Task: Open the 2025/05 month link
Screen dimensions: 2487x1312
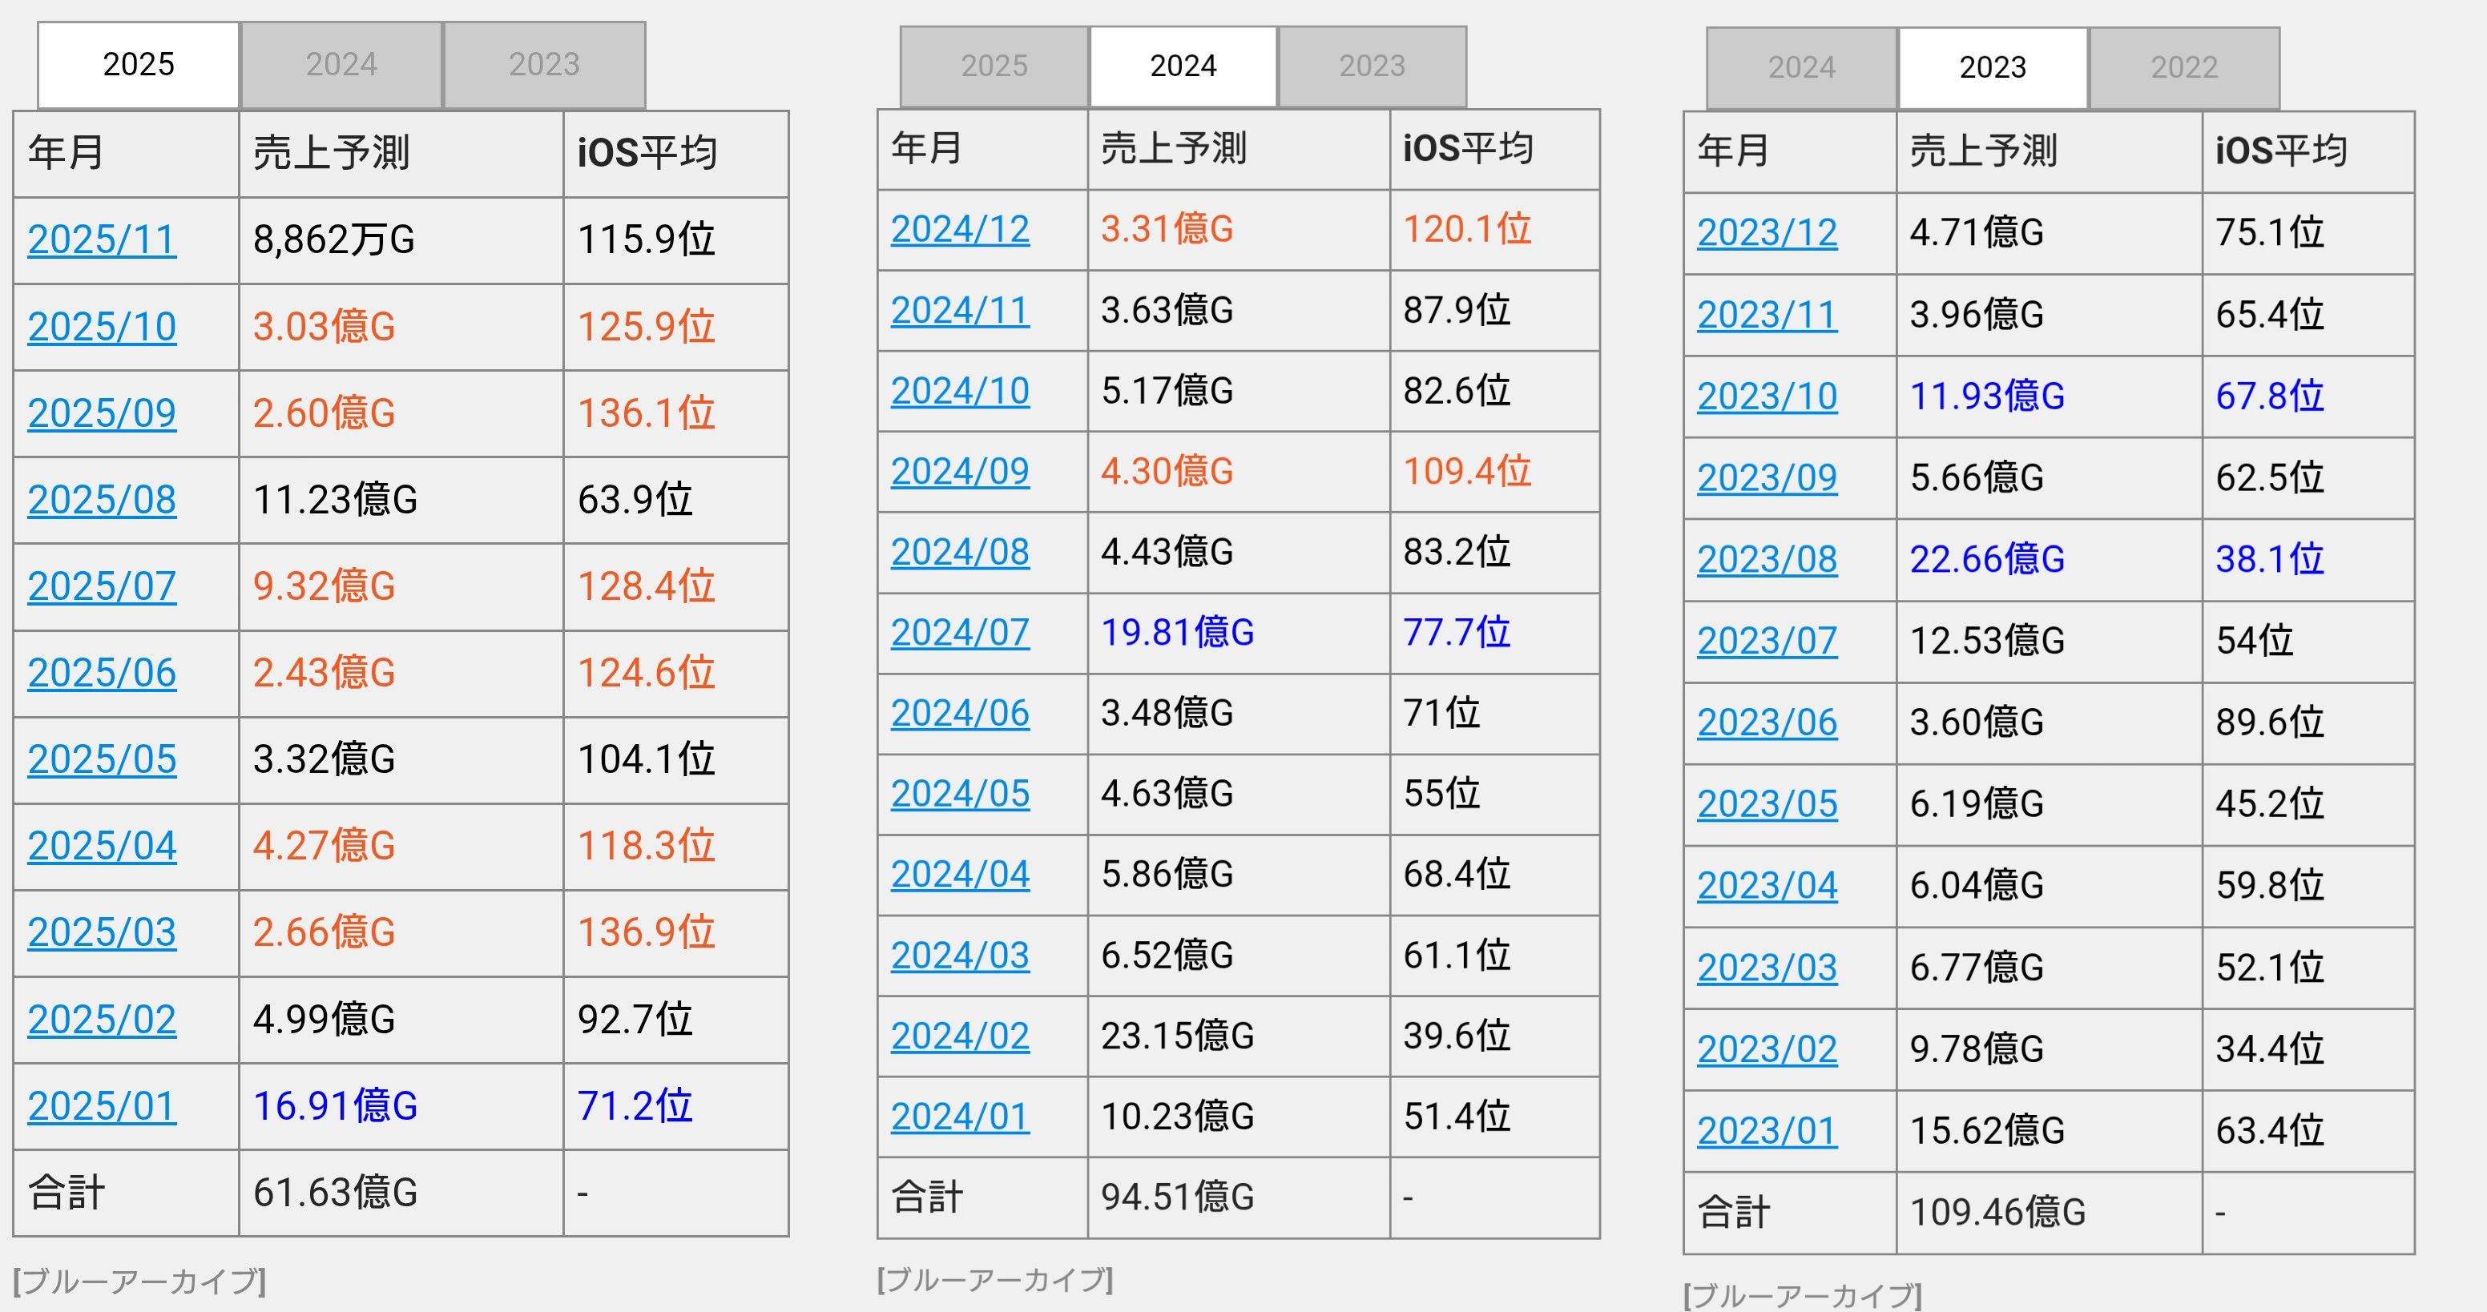Action: [102, 759]
